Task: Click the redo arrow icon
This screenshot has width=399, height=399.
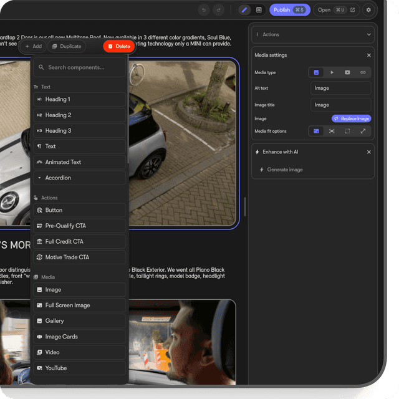Action: point(219,10)
